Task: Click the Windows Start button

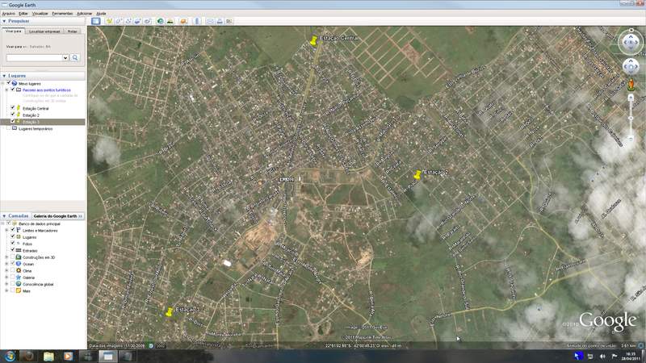Action: point(10,356)
